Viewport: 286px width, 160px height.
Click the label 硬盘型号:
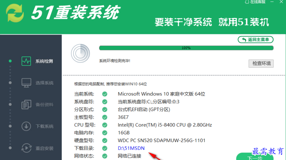pyautogui.click(x=84, y=141)
